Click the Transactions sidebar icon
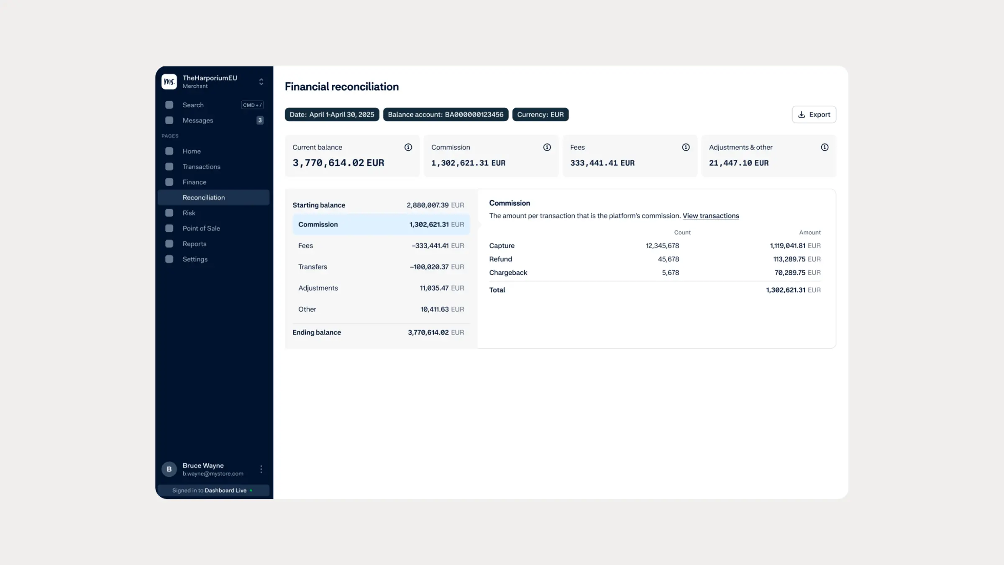Screen dimensions: 1004x565 click(169, 166)
